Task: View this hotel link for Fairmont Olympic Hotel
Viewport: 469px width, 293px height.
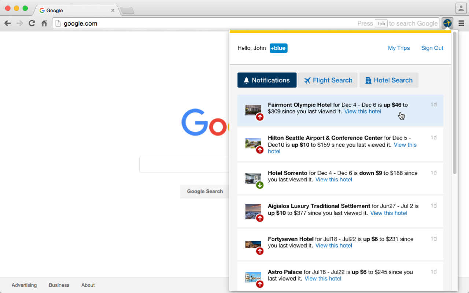Action: point(363,111)
